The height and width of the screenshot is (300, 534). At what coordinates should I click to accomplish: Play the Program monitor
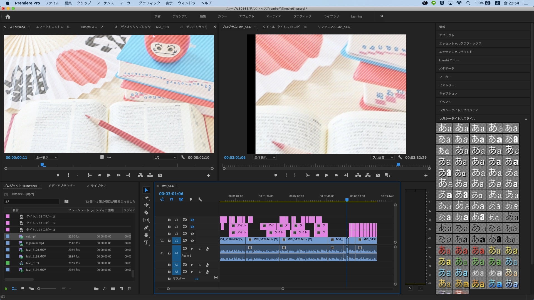[x=327, y=175]
